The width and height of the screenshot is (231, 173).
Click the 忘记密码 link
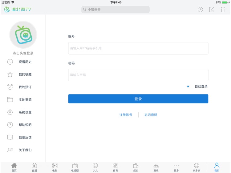[151, 115]
